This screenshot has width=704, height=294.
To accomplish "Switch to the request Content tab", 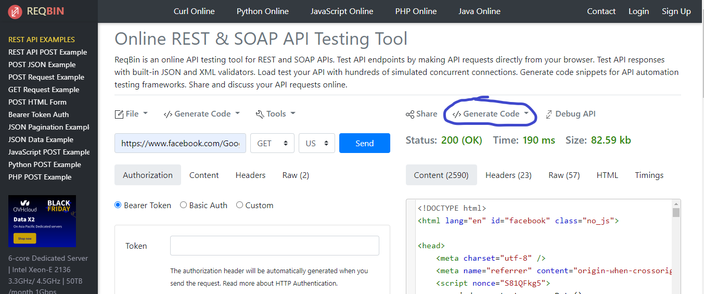I will pos(204,175).
